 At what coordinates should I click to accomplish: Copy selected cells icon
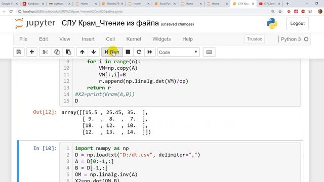57,52
